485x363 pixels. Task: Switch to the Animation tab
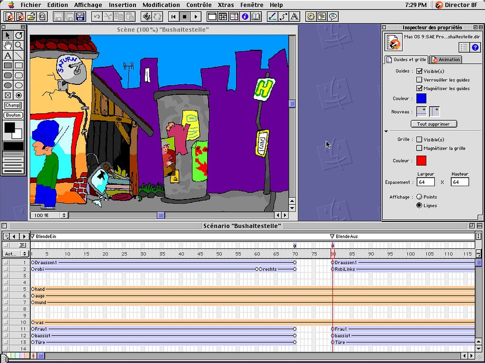[x=445, y=60]
